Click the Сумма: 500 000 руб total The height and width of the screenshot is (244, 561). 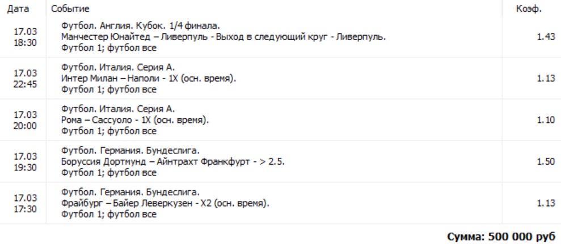(501, 236)
